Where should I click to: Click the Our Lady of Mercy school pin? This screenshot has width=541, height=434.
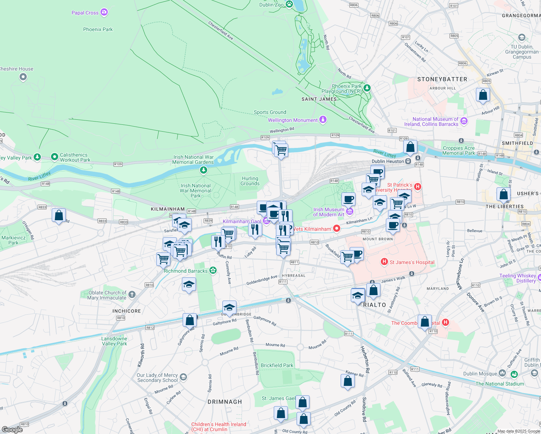coord(183,377)
